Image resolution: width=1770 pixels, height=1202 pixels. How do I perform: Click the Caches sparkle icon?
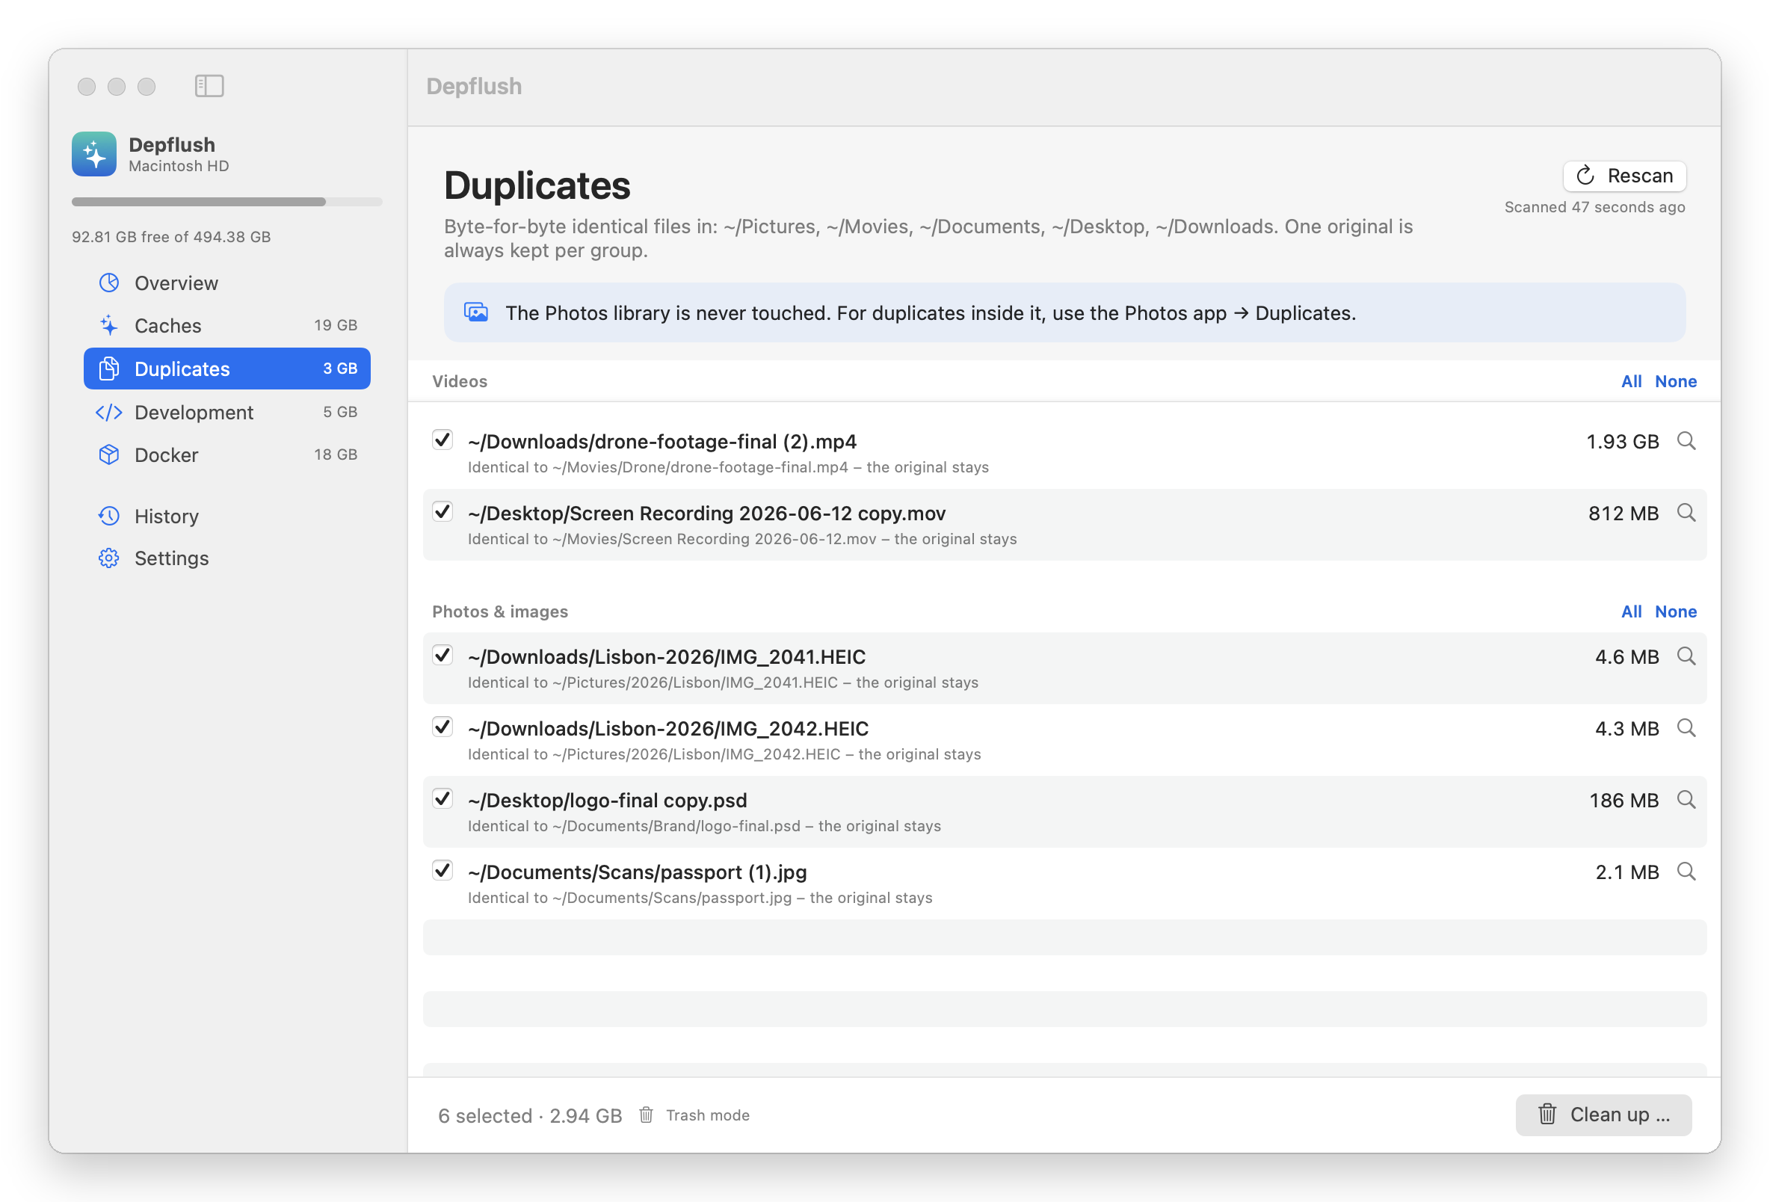pyautogui.click(x=109, y=326)
